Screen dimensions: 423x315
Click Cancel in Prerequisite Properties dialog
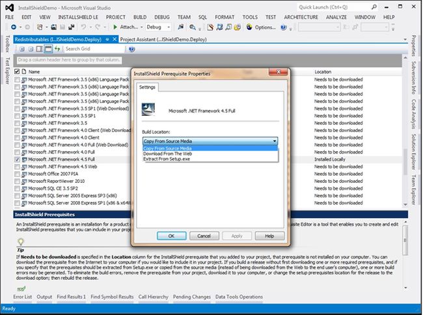[x=204, y=236]
